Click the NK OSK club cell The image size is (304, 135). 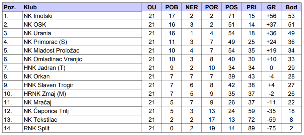tap(35, 24)
